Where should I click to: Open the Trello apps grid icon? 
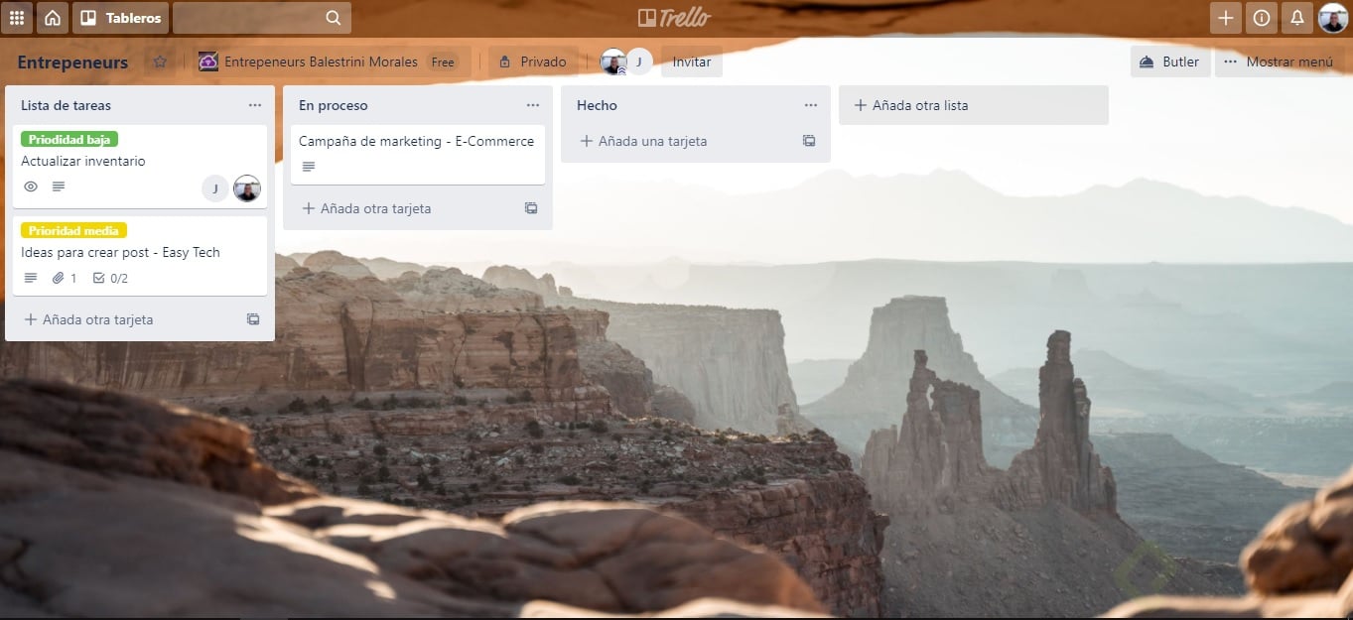tap(16, 17)
